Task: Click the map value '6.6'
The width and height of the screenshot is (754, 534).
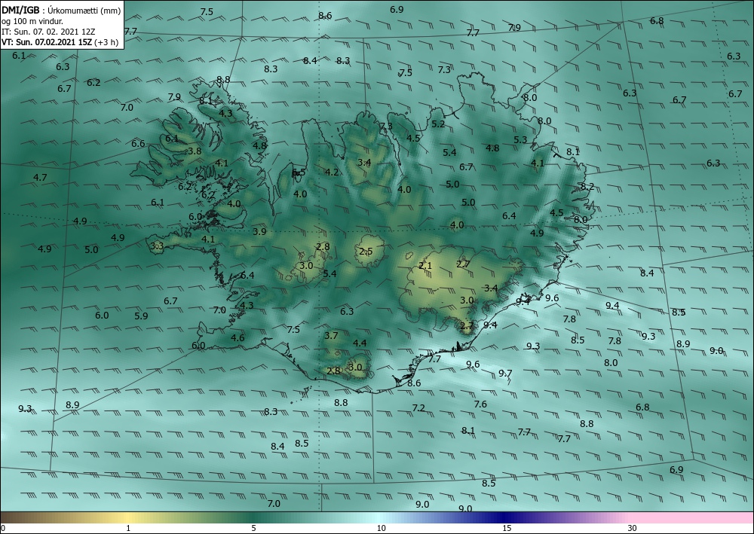Action: click(138, 144)
